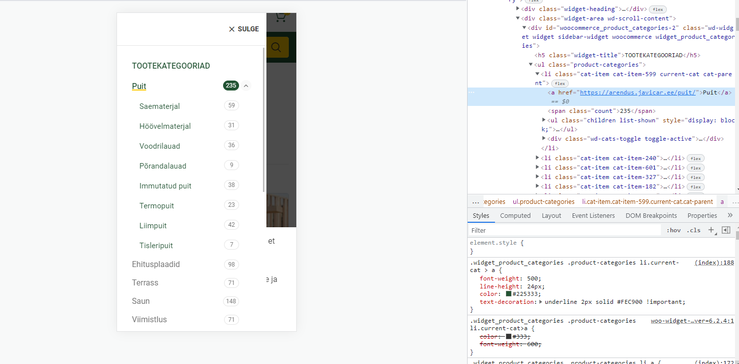739x364 pixels.
Task: Toggle the :hov element state panel
Action: tap(674, 230)
